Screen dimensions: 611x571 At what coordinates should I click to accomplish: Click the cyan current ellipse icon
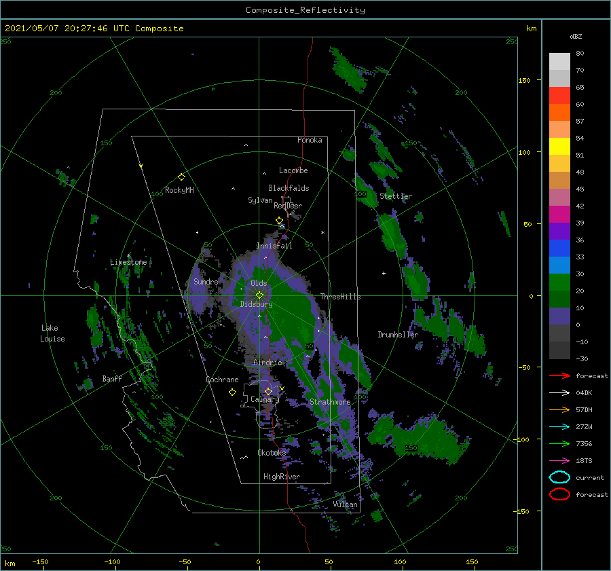coord(559,477)
